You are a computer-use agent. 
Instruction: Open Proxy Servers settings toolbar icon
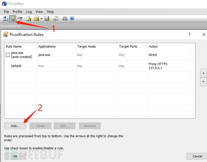[x=5, y=19]
